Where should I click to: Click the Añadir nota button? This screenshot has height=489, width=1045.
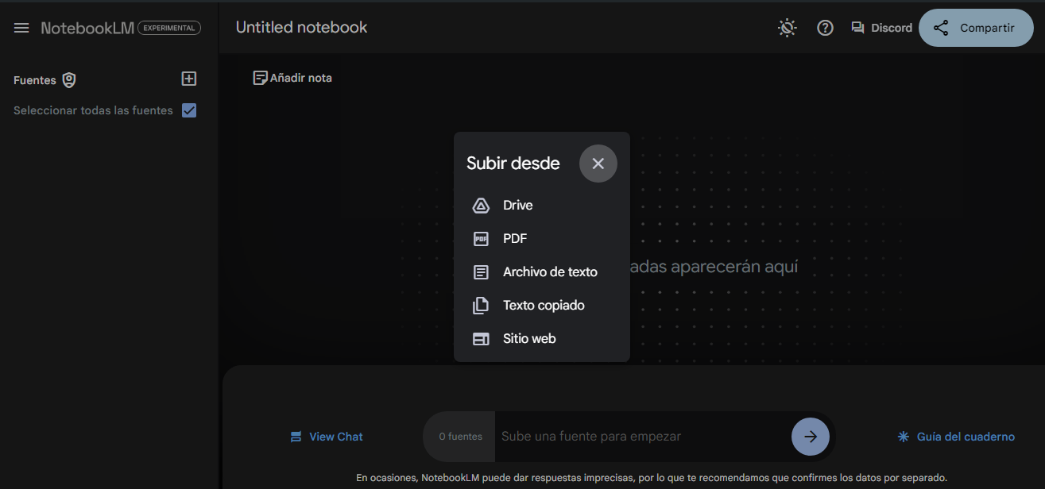tap(292, 78)
